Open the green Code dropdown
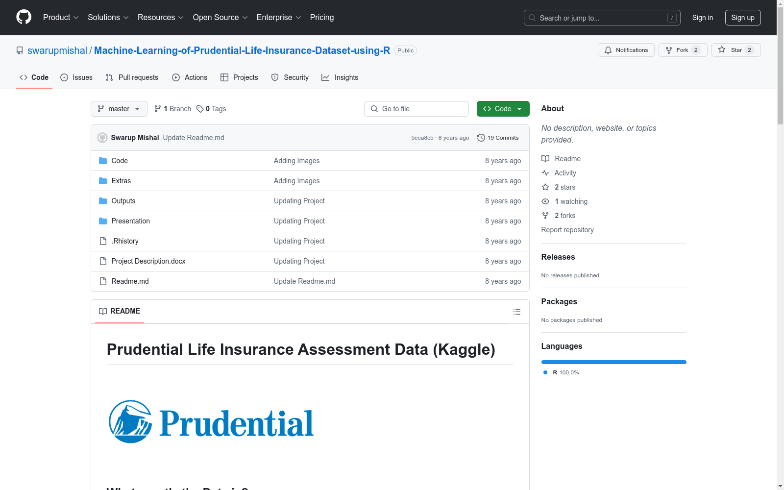 point(503,109)
